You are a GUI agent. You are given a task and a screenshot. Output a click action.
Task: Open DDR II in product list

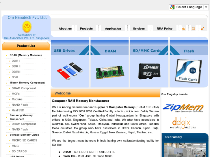16,66
